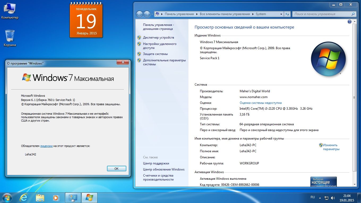
Task: Click shield icon next to Диспетчер устройств
Action: (x=139, y=38)
